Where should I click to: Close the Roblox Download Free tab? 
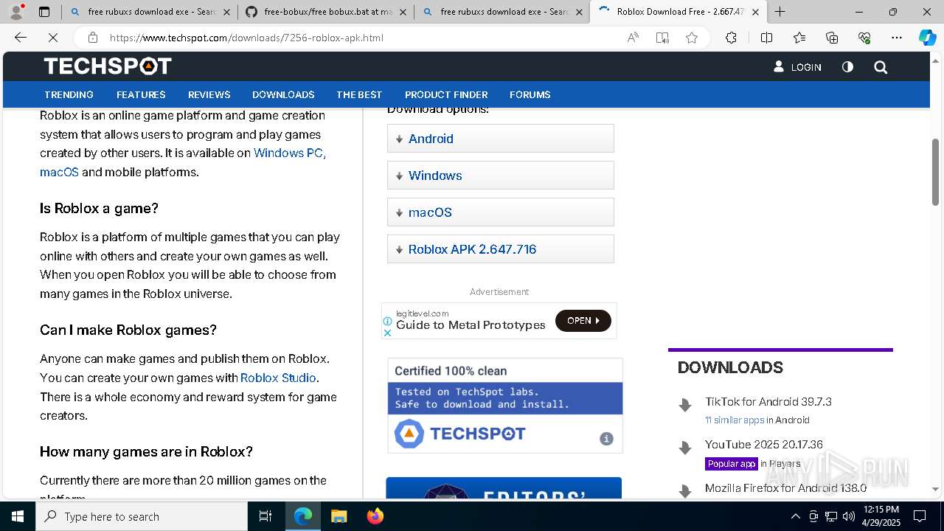755,12
